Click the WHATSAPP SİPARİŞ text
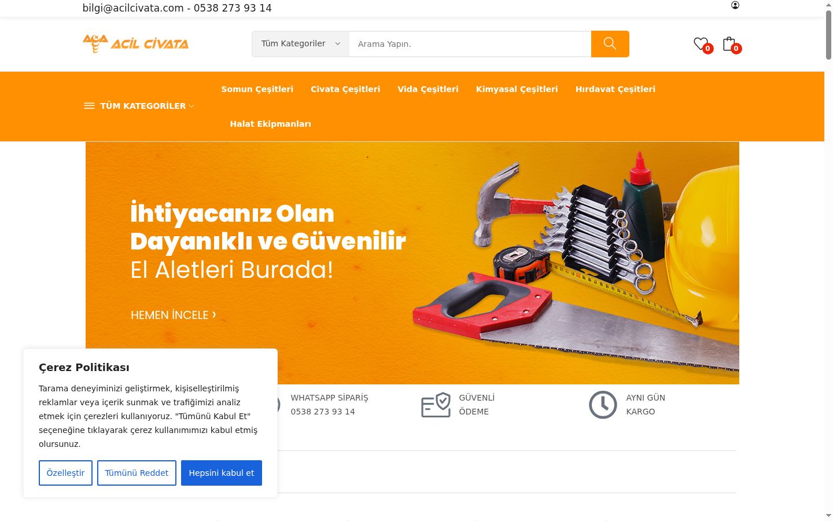The width and height of the screenshot is (833, 521). pos(329,398)
